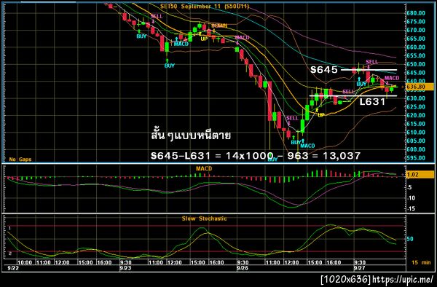437x287 pixels.
Task: Click the 595.00 price axis label
Action: pyautogui.click(x=416, y=158)
